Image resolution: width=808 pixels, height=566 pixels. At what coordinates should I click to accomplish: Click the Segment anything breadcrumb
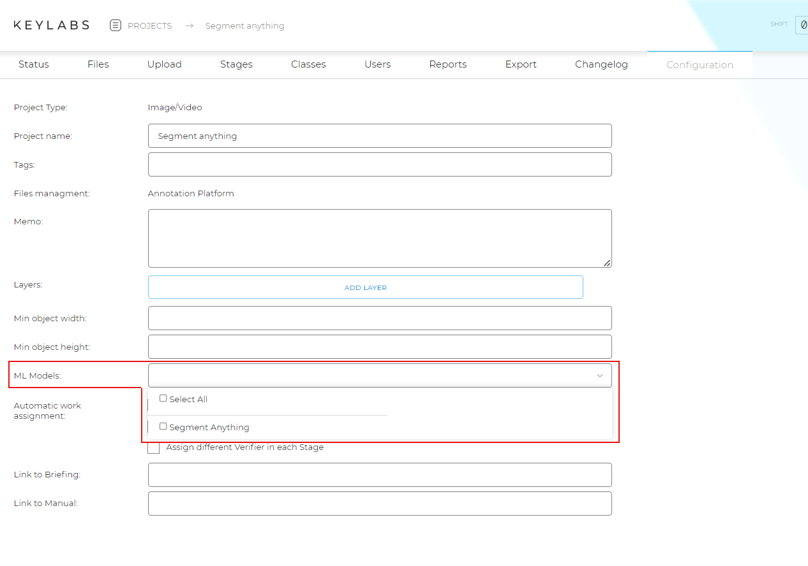(x=244, y=26)
